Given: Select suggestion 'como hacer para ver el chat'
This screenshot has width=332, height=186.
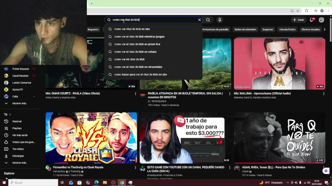Looking at the screenshot, I should [153, 74].
